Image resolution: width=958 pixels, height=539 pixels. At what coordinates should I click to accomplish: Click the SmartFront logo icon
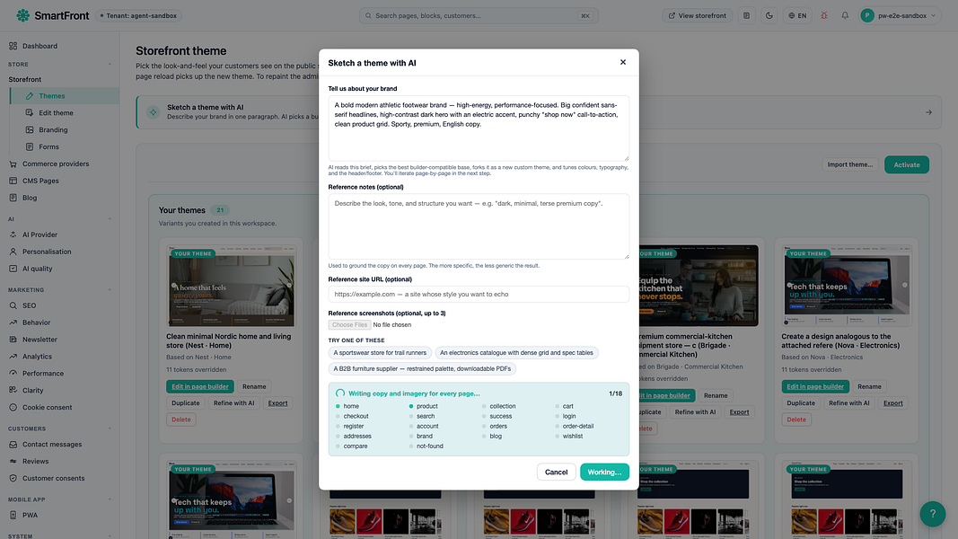(x=22, y=15)
